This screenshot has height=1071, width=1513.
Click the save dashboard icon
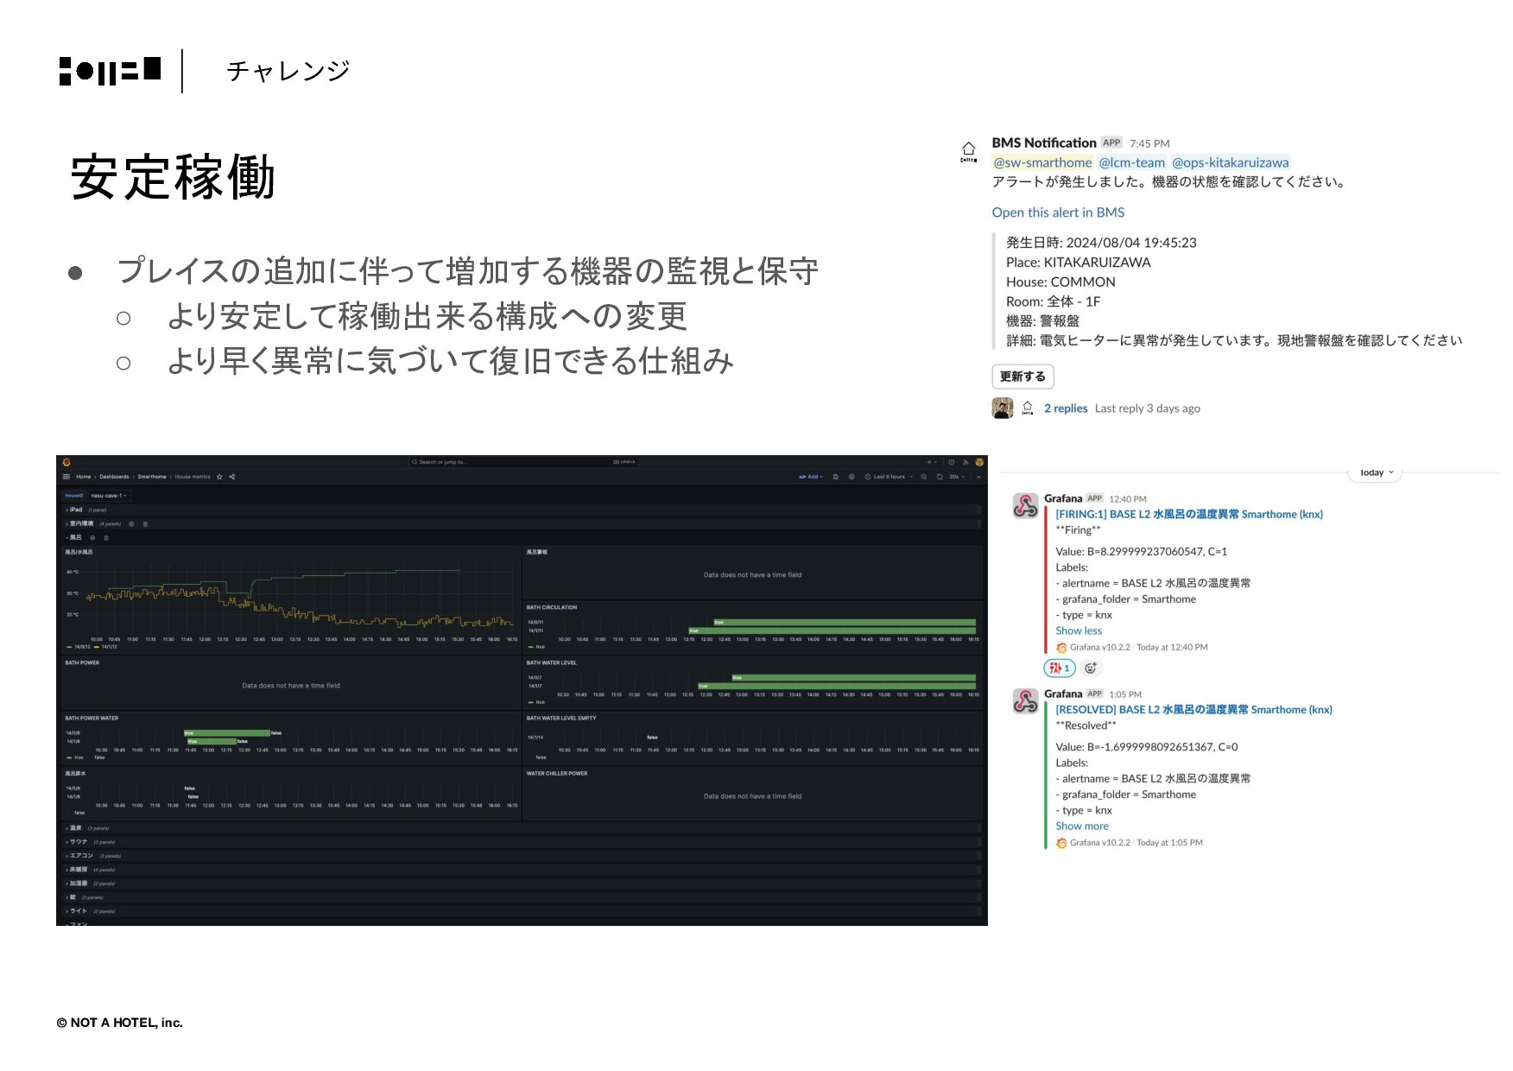tap(835, 477)
